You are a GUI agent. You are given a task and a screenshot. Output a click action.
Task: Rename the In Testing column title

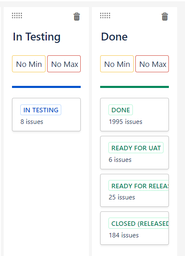pos(37,37)
